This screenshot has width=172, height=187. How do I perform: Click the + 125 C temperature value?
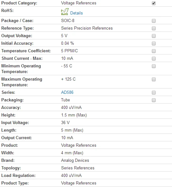tap(68, 79)
